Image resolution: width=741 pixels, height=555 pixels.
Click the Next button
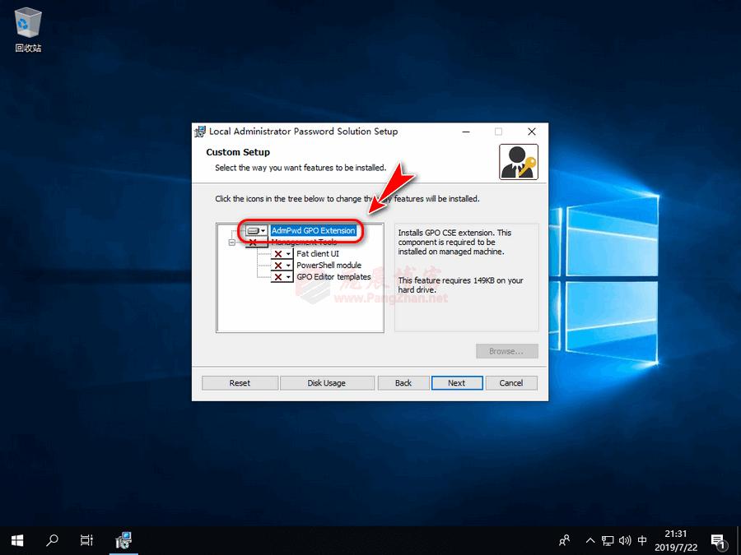point(457,382)
